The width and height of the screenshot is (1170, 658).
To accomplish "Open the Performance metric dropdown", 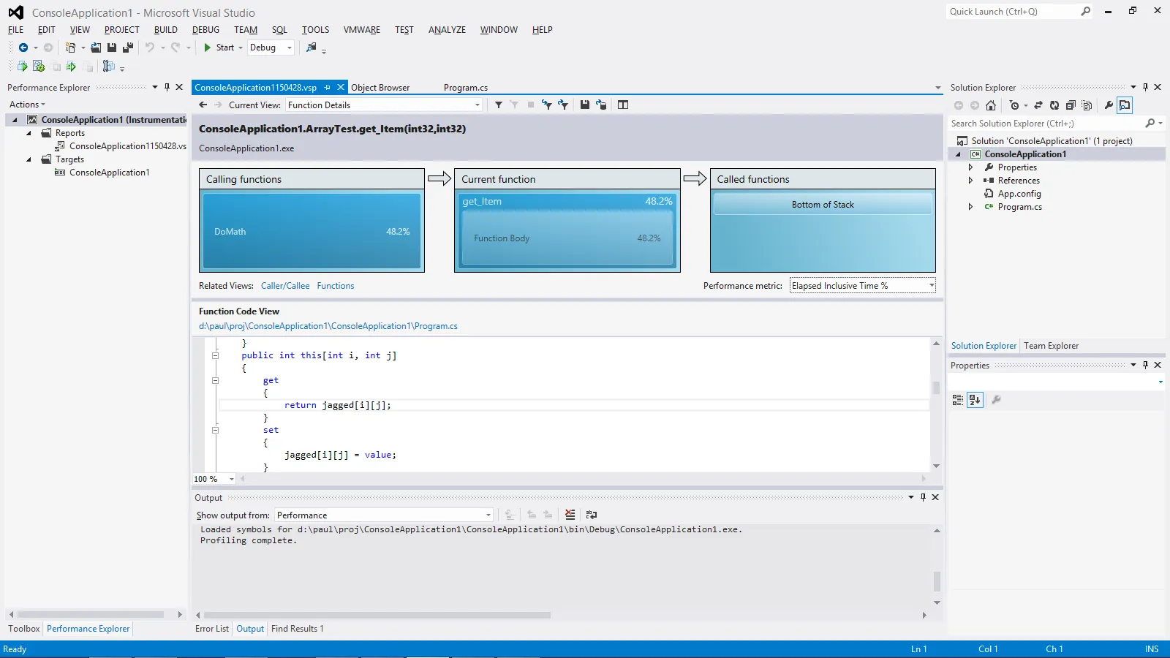I will pyautogui.click(x=931, y=286).
